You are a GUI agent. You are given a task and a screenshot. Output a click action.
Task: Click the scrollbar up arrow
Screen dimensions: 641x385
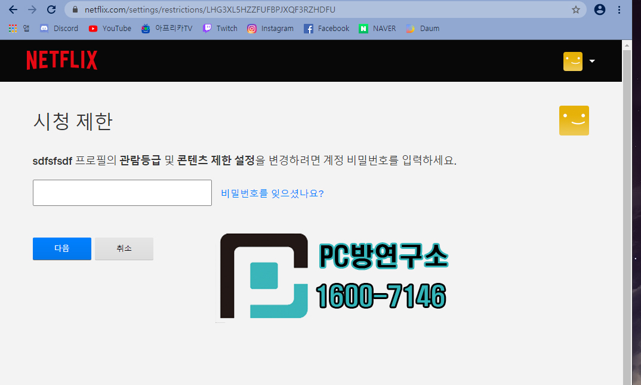click(627, 45)
